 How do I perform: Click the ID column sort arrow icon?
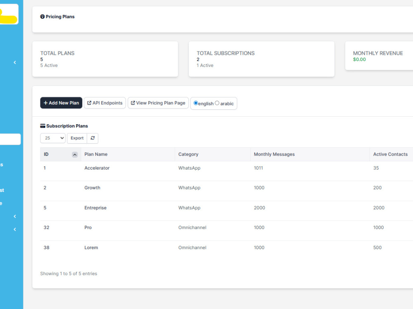(x=75, y=155)
